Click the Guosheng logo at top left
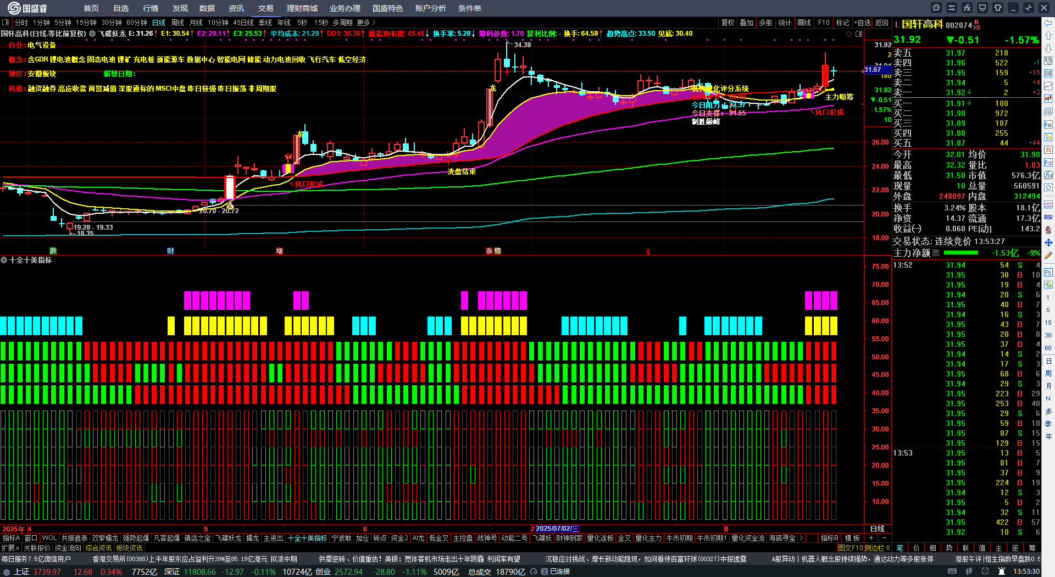This screenshot has height=577, width=1055. 27,8
